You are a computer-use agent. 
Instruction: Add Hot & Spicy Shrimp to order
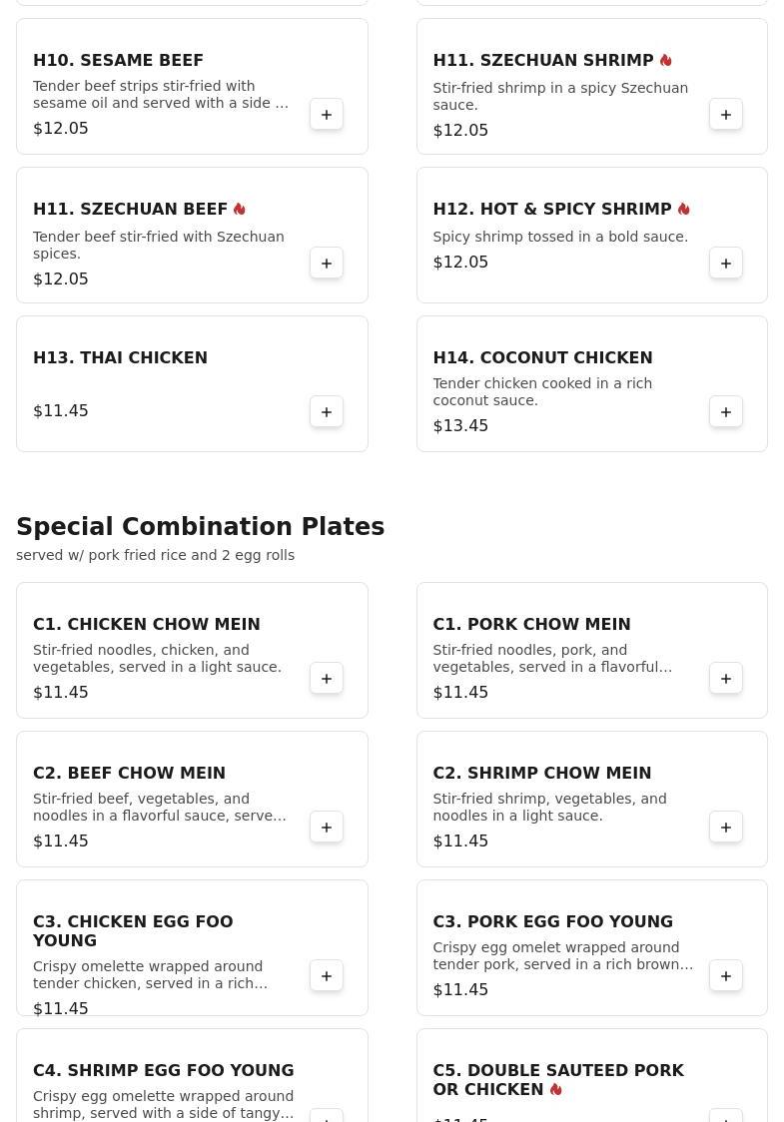[x=726, y=264]
